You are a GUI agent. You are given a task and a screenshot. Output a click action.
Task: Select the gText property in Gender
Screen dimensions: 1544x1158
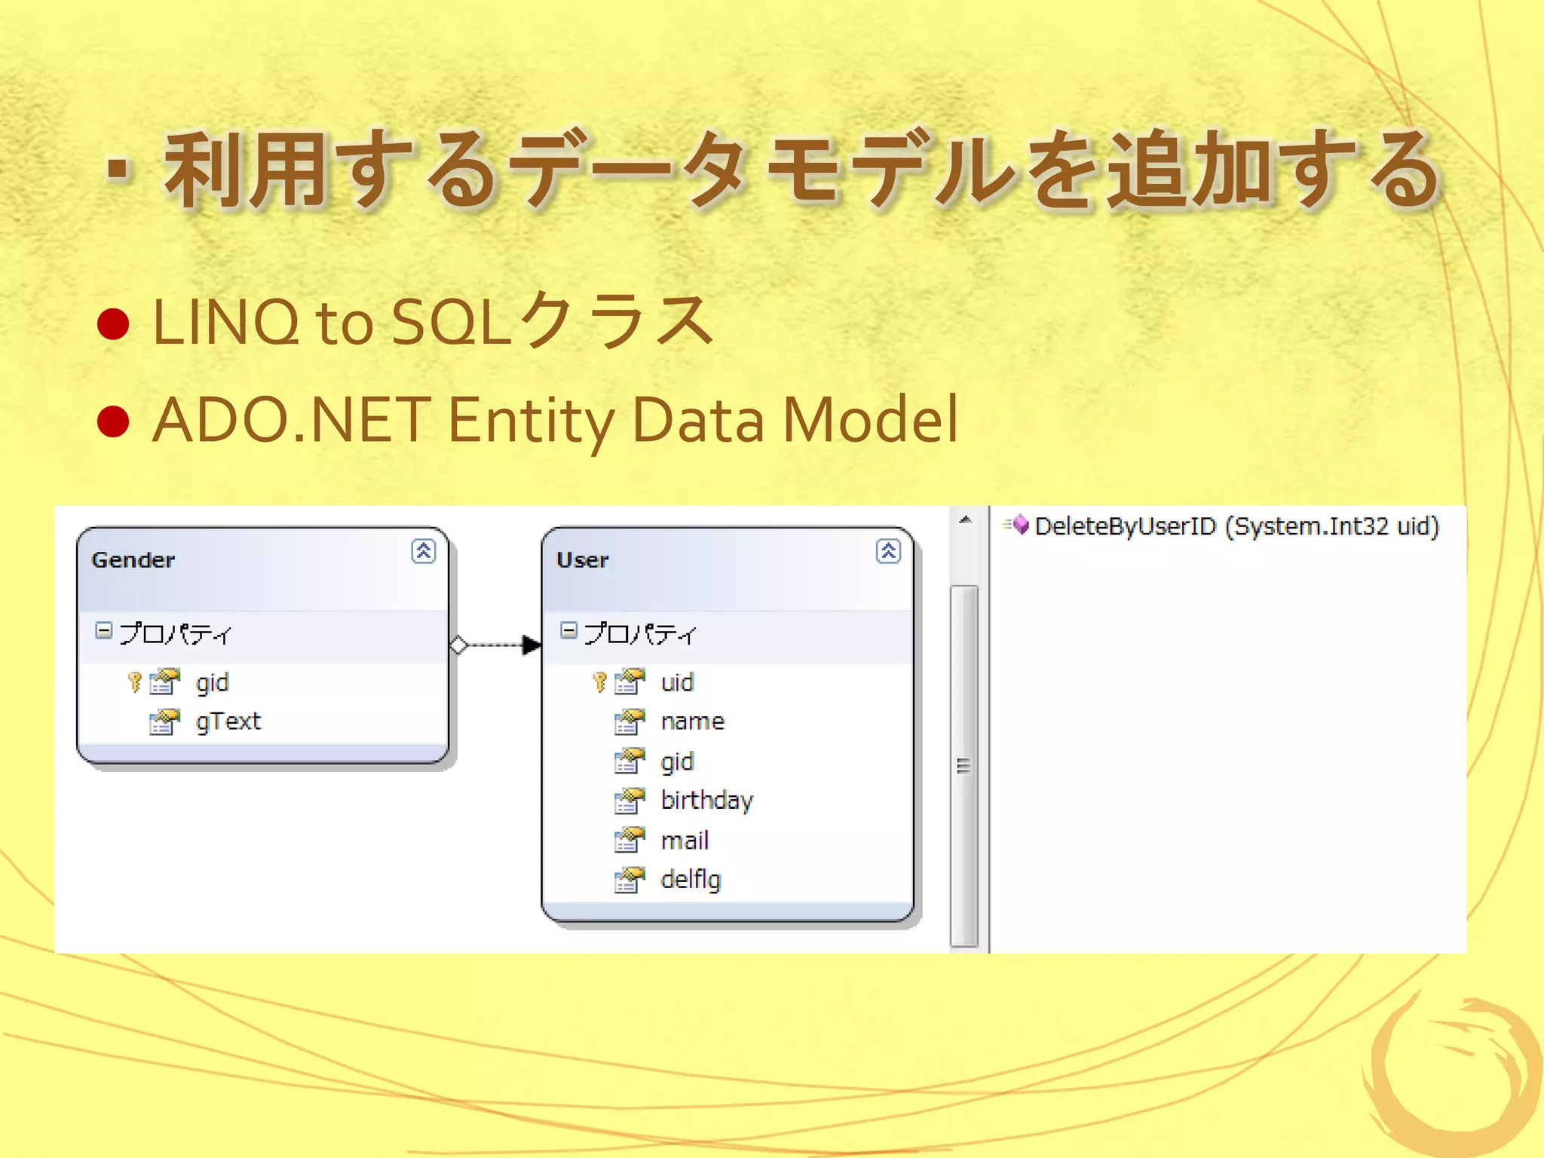pos(228,722)
